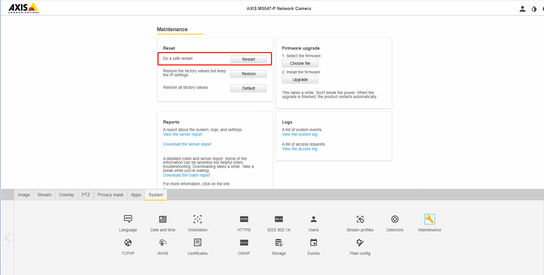This screenshot has height=275, width=544.
Task: Open the View the server report link
Action: pyautogui.click(x=183, y=135)
